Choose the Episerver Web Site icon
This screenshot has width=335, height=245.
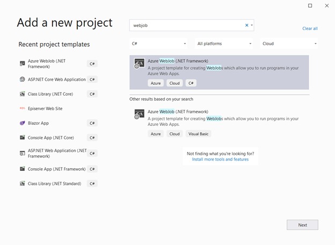click(x=22, y=109)
